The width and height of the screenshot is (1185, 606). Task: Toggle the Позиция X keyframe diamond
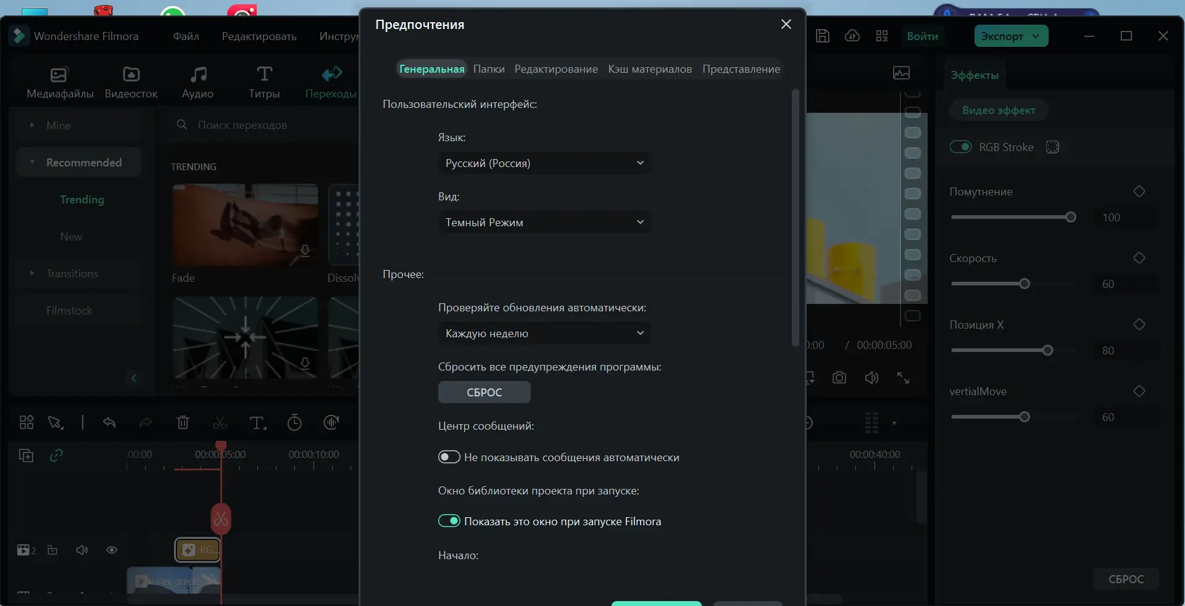pyautogui.click(x=1139, y=324)
